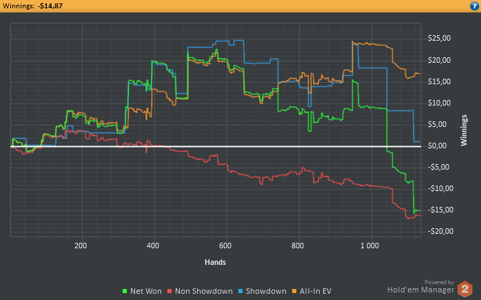Toggle the green Net Won legend swatch
The image size is (481, 300).
click(125, 291)
